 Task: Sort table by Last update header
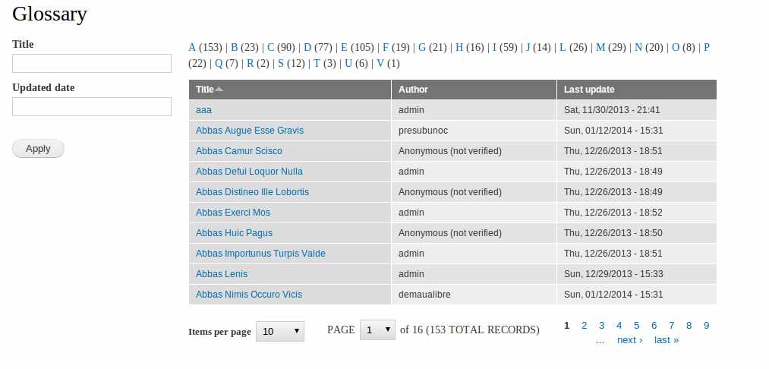pyautogui.click(x=589, y=90)
